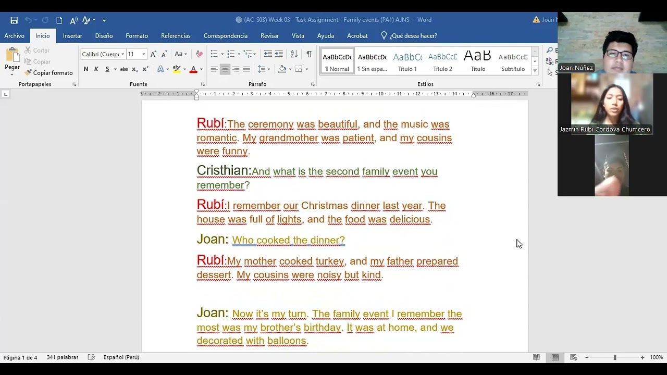Viewport: 667px width, 375px height.
Task: Clear all formatting with the eraser icon
Action: [x=199, y=54]
